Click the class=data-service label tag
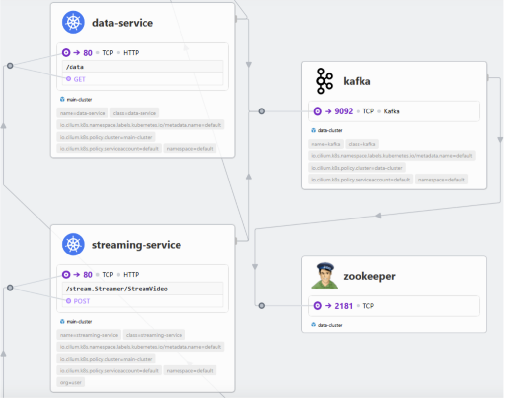Image resolution: width=505 pixels, height=399 pixels. 135,113
